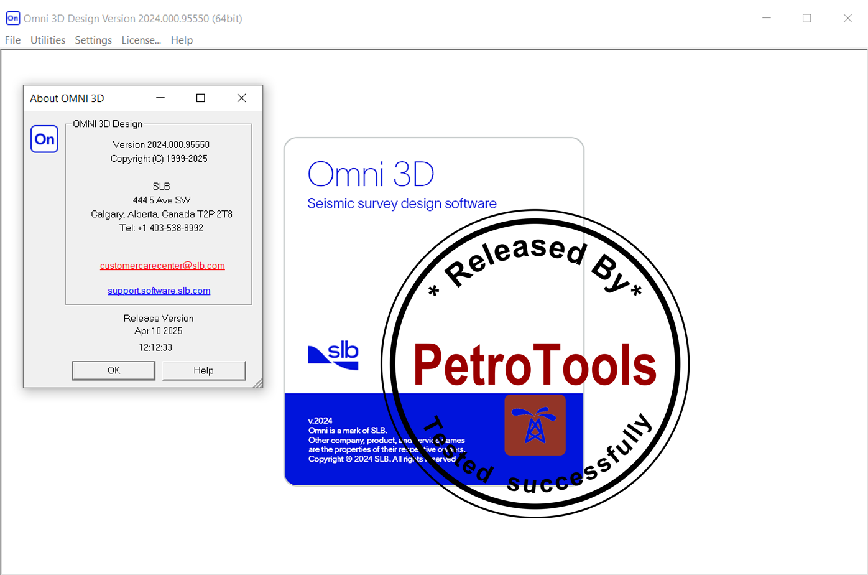Open the Settings menu
The height and width of the screenshot is (575, 868).
[93, 40]
